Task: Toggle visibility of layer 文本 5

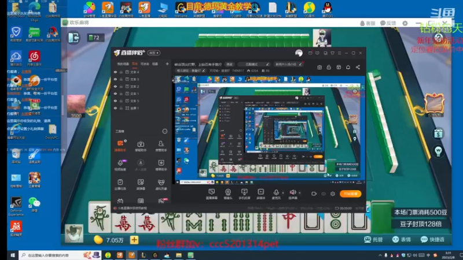Action: (x=115, y=101)
